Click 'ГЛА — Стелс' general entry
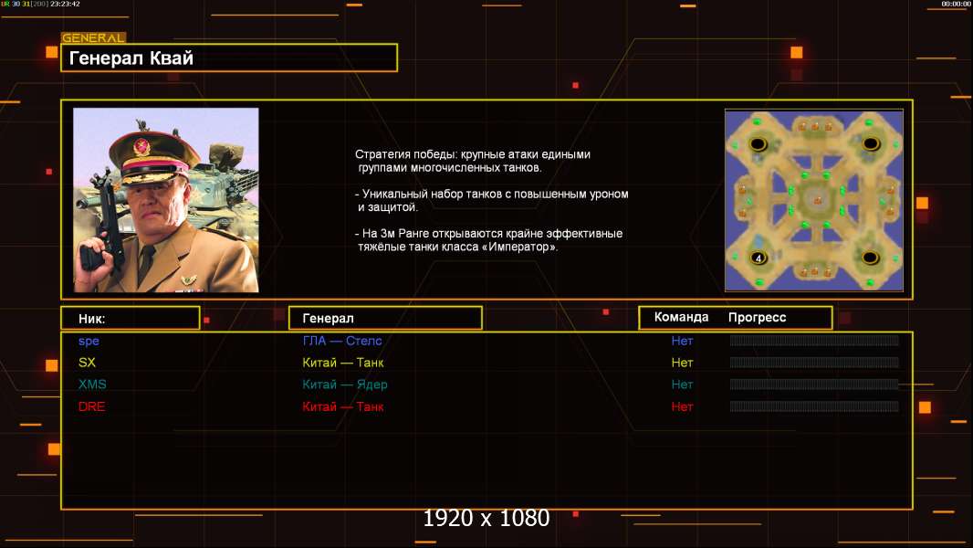Screen dimensions: 973x548 (342, 341)
